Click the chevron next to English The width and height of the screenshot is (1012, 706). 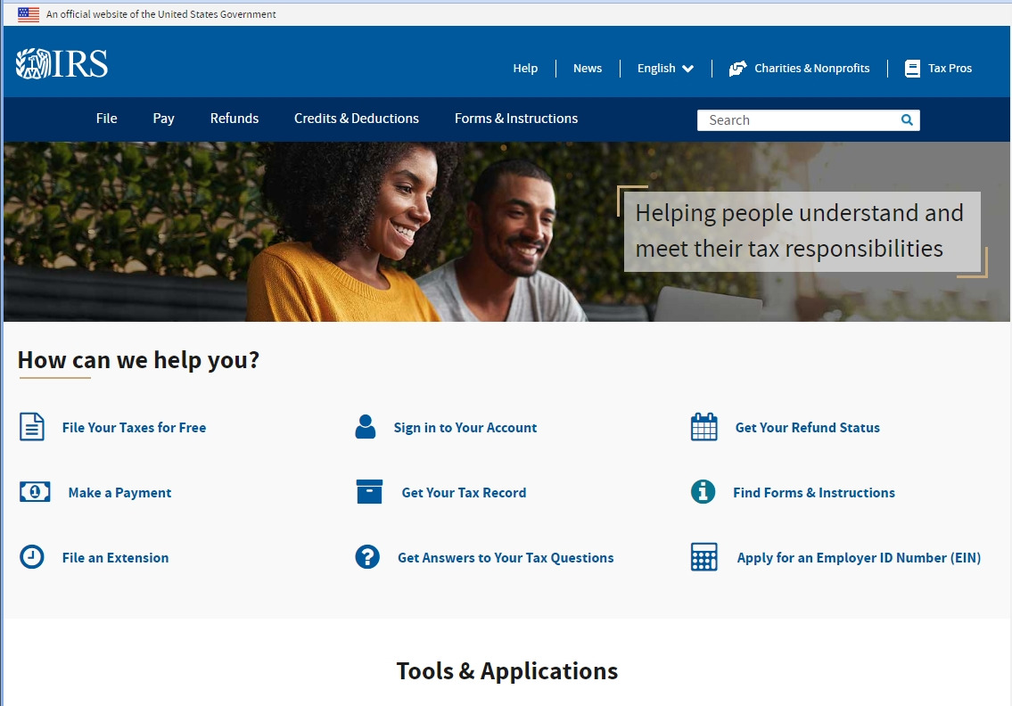(x=688, y=69)
